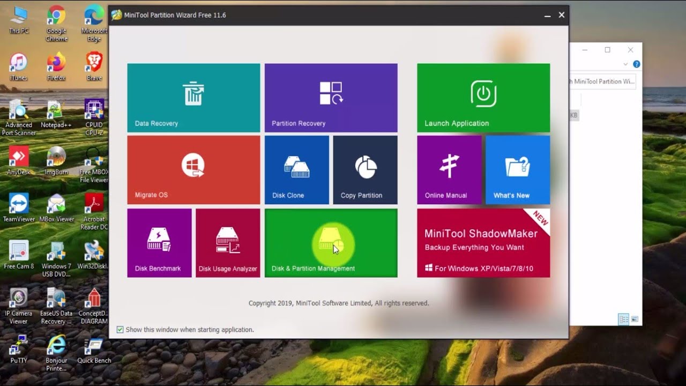Open ConceptDraw DIAGRAM shortcut
Viewport: 686px width, 386px height.
pyautogui.click(x=94, y=306)
